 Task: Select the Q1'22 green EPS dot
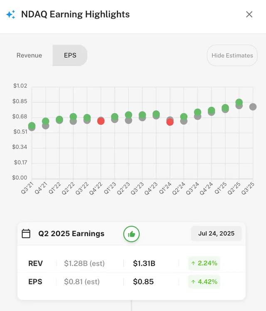[59, 120]
